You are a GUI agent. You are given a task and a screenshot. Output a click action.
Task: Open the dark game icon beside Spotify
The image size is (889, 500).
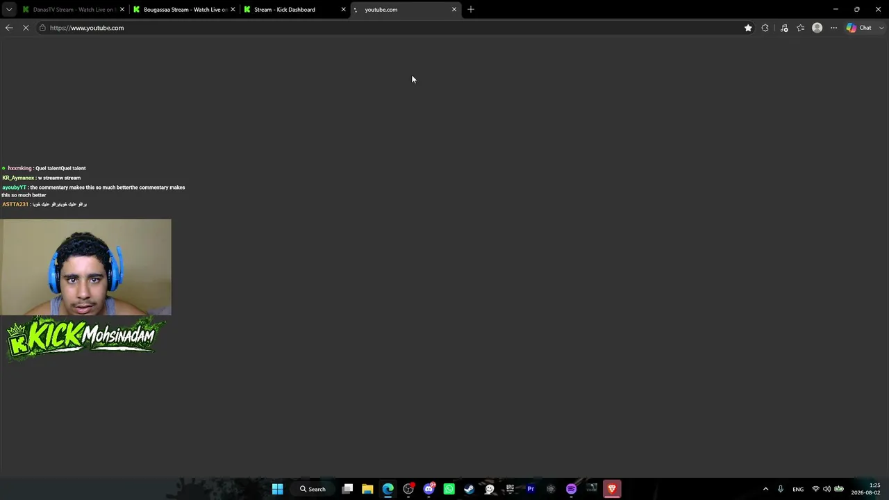(592, 489)
